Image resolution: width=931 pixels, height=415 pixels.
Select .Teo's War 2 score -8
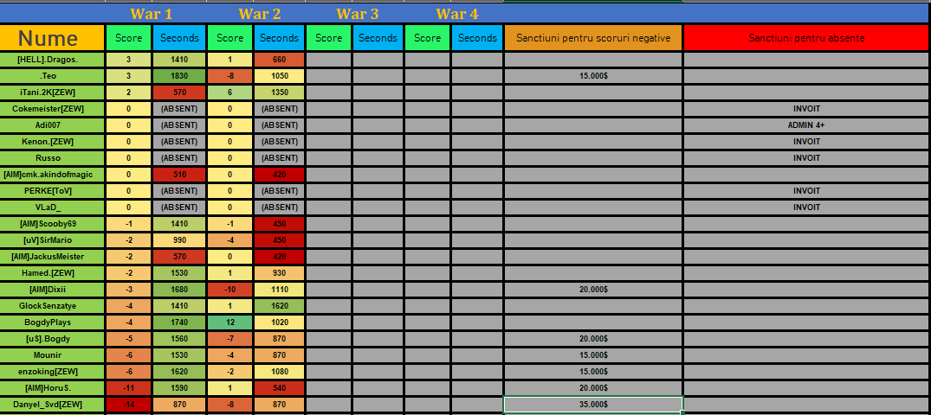[230, 76]
